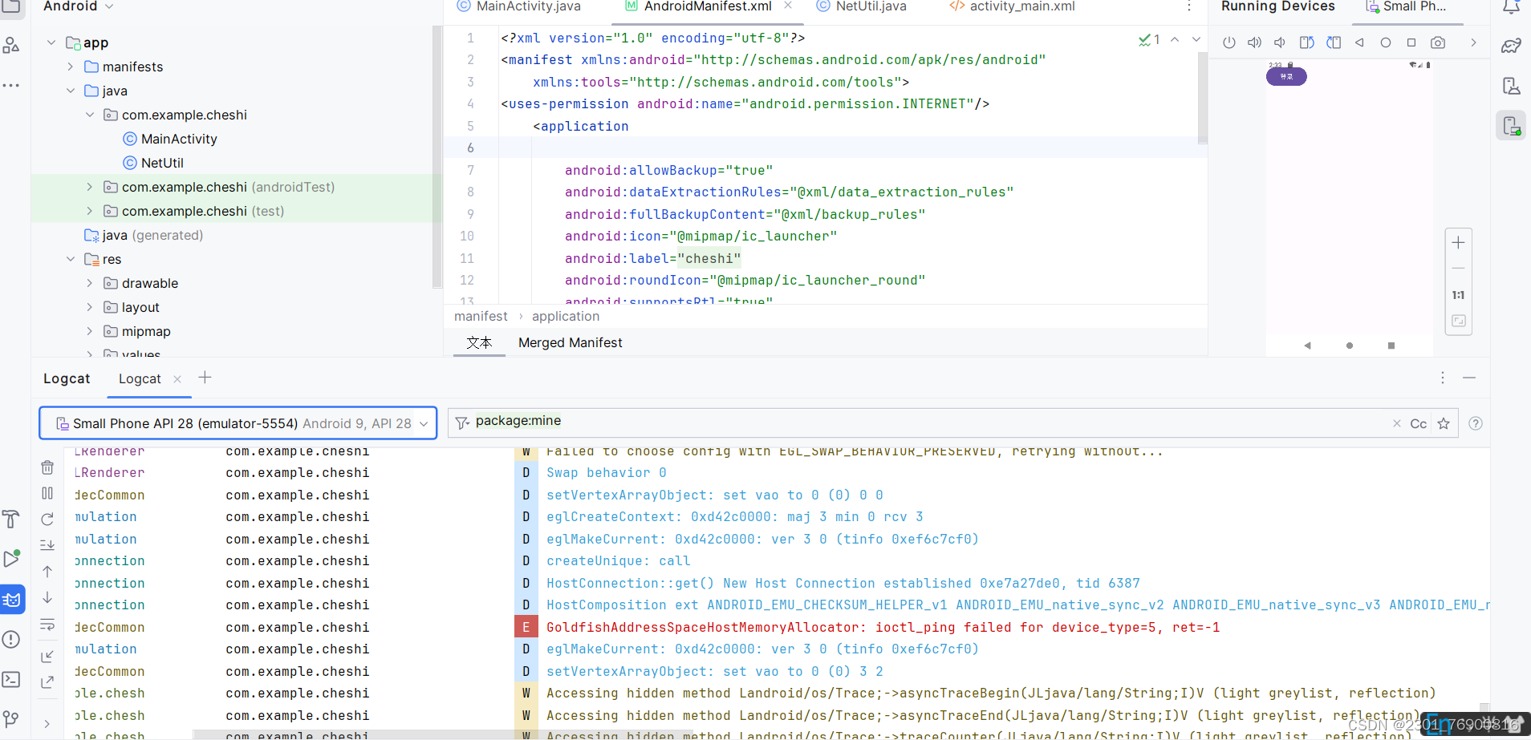Open the Small Phone API 28 device dropdown

tap(238, 423)
